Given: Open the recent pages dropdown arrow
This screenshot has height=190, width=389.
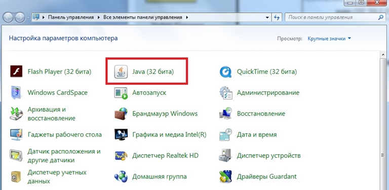Looking at the screenshot, I should 28,18.
